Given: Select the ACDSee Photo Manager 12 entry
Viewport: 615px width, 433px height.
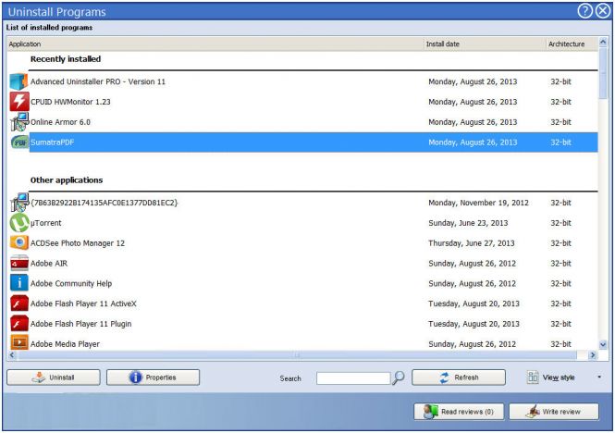Looking at the screenshot, I should pos(78,243).
